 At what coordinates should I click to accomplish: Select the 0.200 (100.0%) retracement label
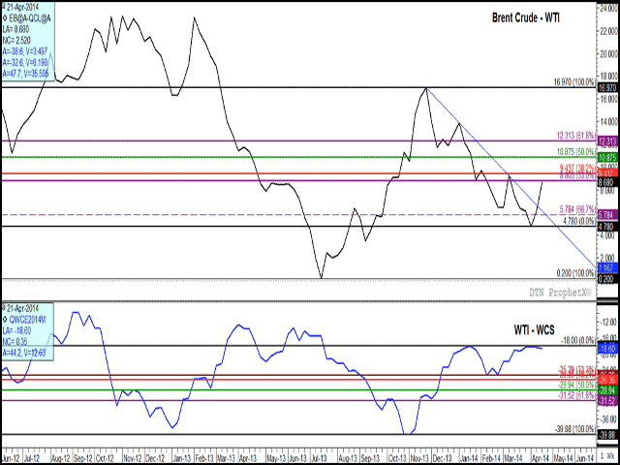[x=576, y=273]
